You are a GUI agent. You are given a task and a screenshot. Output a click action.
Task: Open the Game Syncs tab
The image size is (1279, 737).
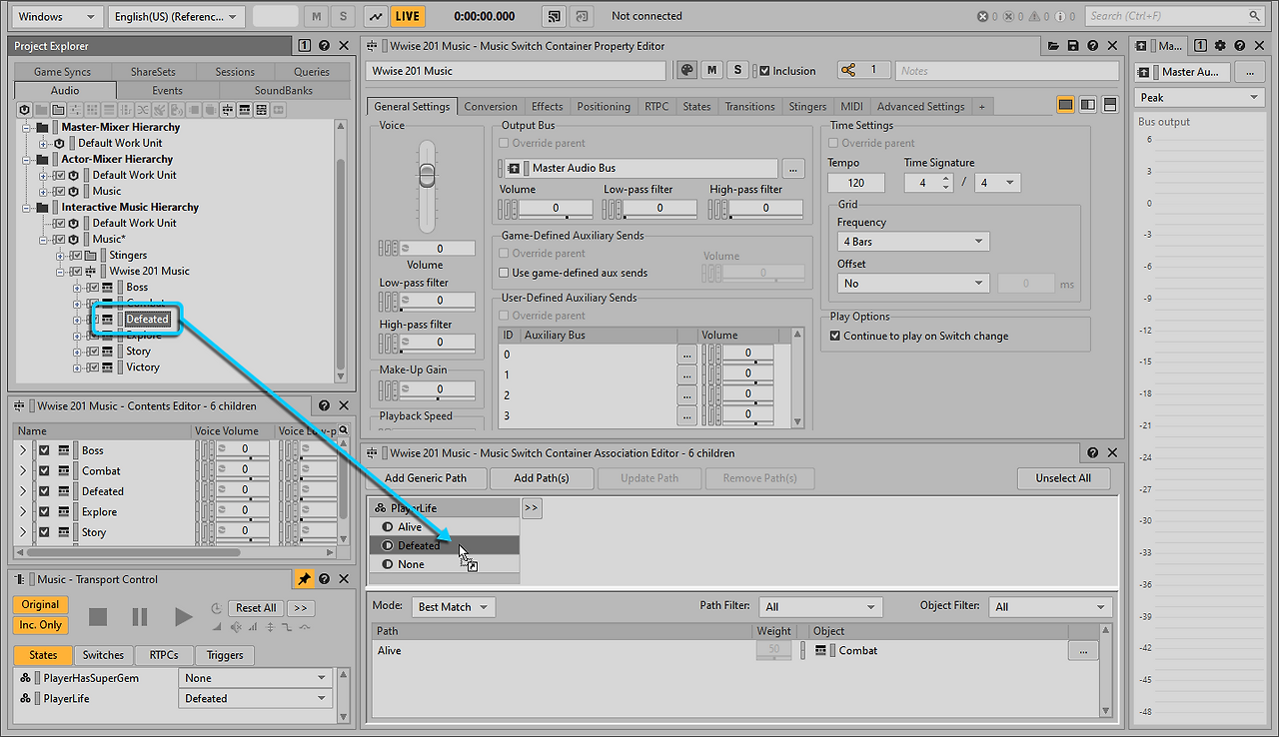coord(62,72)
